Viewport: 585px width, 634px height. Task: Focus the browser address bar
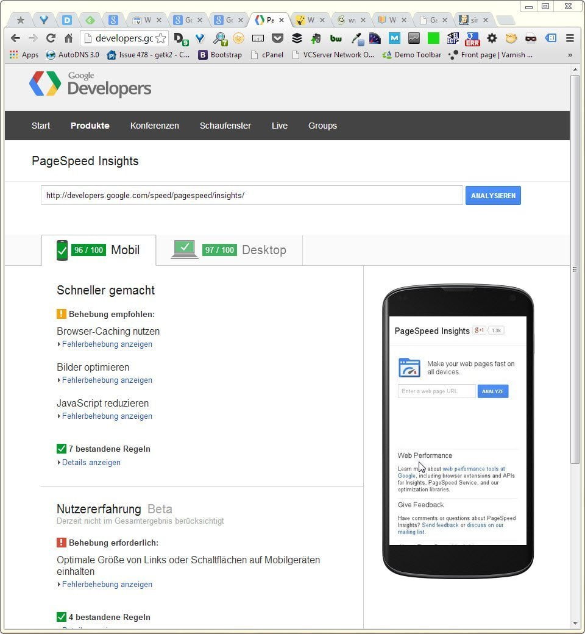(x=124, y=38)
